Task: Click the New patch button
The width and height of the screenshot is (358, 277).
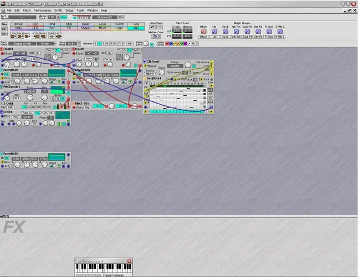Action: point(4,24)
